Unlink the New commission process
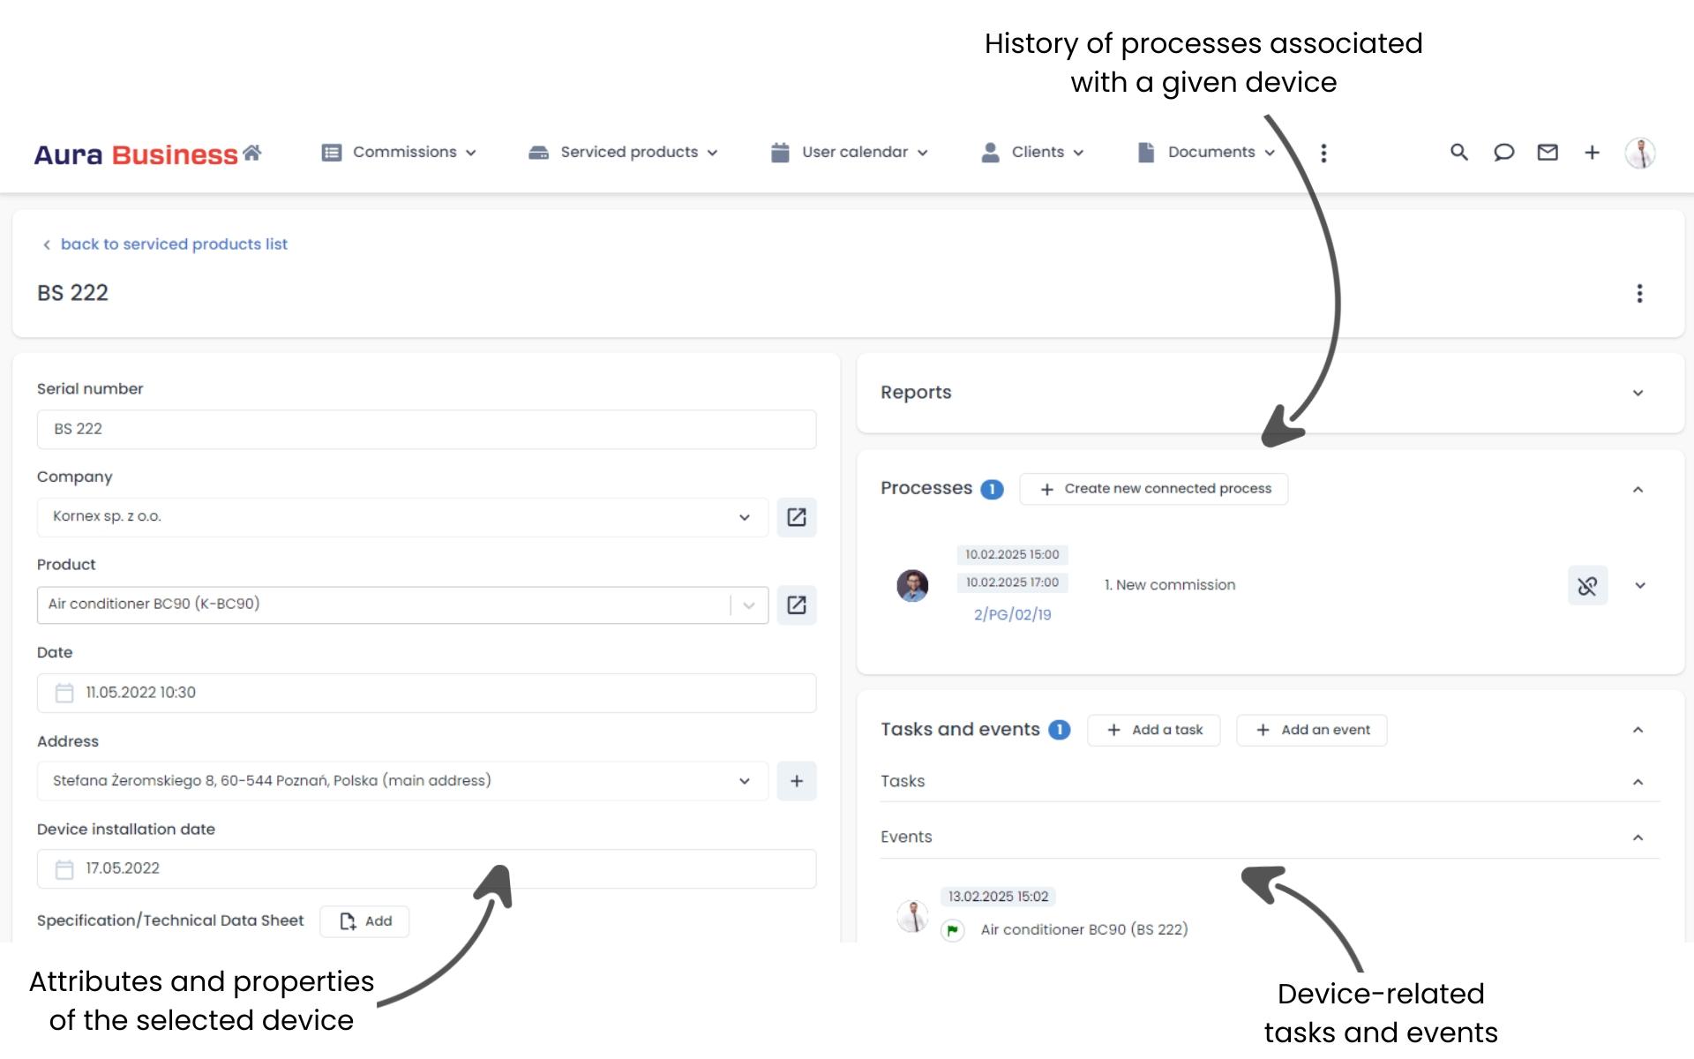Viewport: 1694px width, 1059px height. [x=1587, y=585]
